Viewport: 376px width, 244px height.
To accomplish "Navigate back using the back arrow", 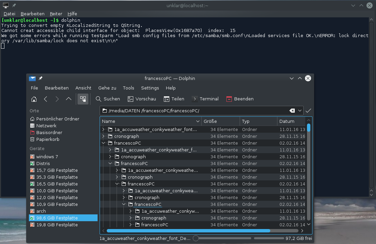I will pyautogui.click(x=46, y=99).
